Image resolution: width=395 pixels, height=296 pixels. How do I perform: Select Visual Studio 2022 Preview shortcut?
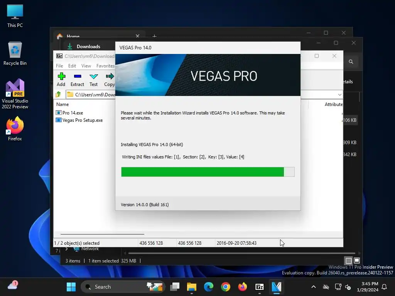[x=15, y=94]
